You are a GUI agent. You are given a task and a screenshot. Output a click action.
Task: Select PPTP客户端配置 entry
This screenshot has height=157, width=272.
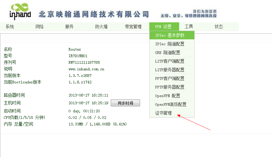pos(170,79)
